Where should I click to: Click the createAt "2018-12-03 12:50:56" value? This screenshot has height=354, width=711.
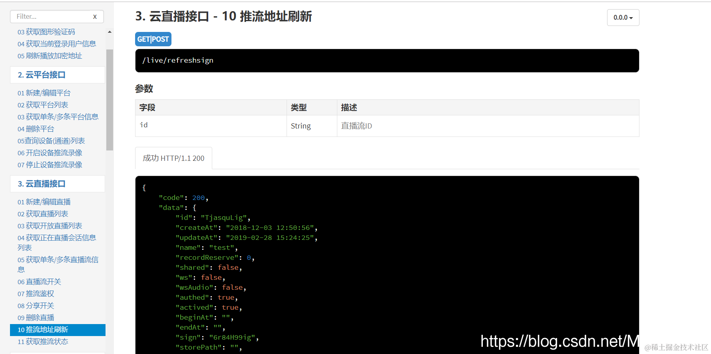270,227
